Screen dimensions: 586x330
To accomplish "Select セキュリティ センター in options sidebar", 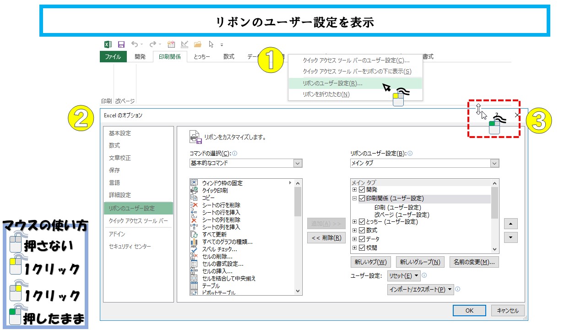I will (x=138, y=247).
